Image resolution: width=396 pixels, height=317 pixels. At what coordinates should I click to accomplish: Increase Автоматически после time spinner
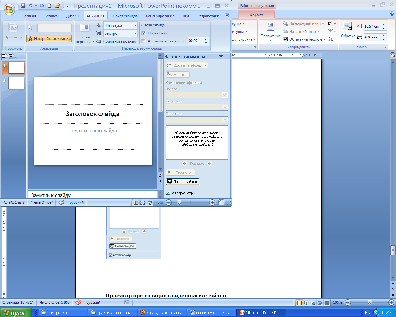click(x=206, y=39)
